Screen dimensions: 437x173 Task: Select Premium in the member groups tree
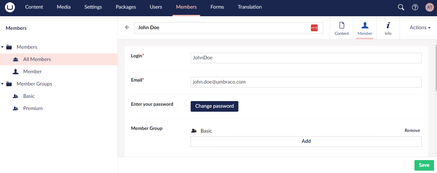click(33, 108)
